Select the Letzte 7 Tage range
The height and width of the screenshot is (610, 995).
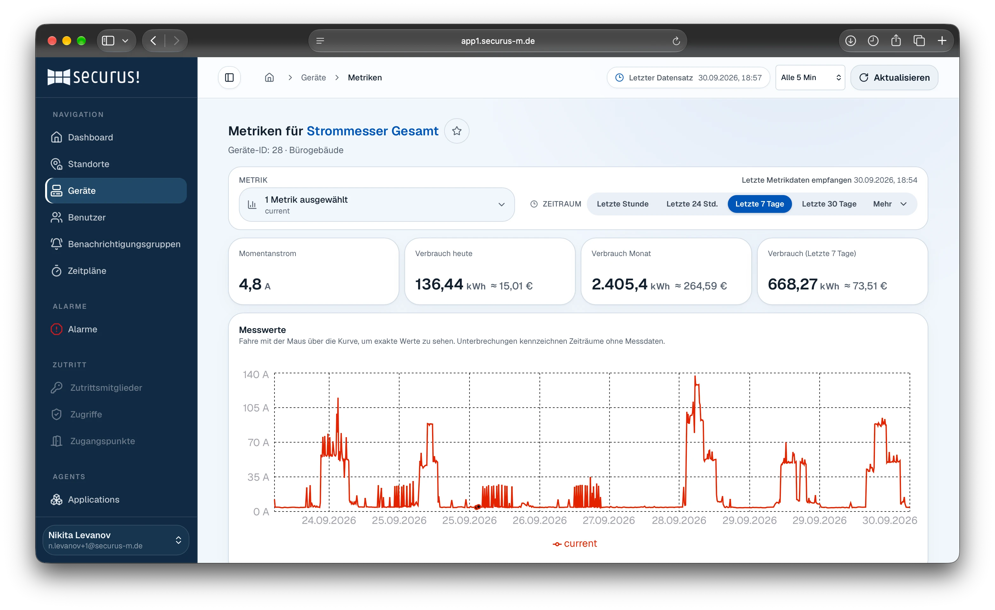click(759, 204)
